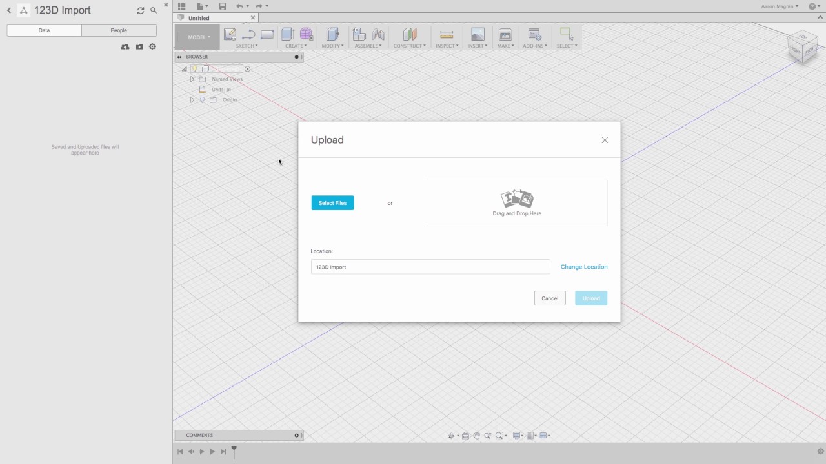Click the New Component assemble icon
Viewport: 826px width, 464px height.
tap(359, 34)
